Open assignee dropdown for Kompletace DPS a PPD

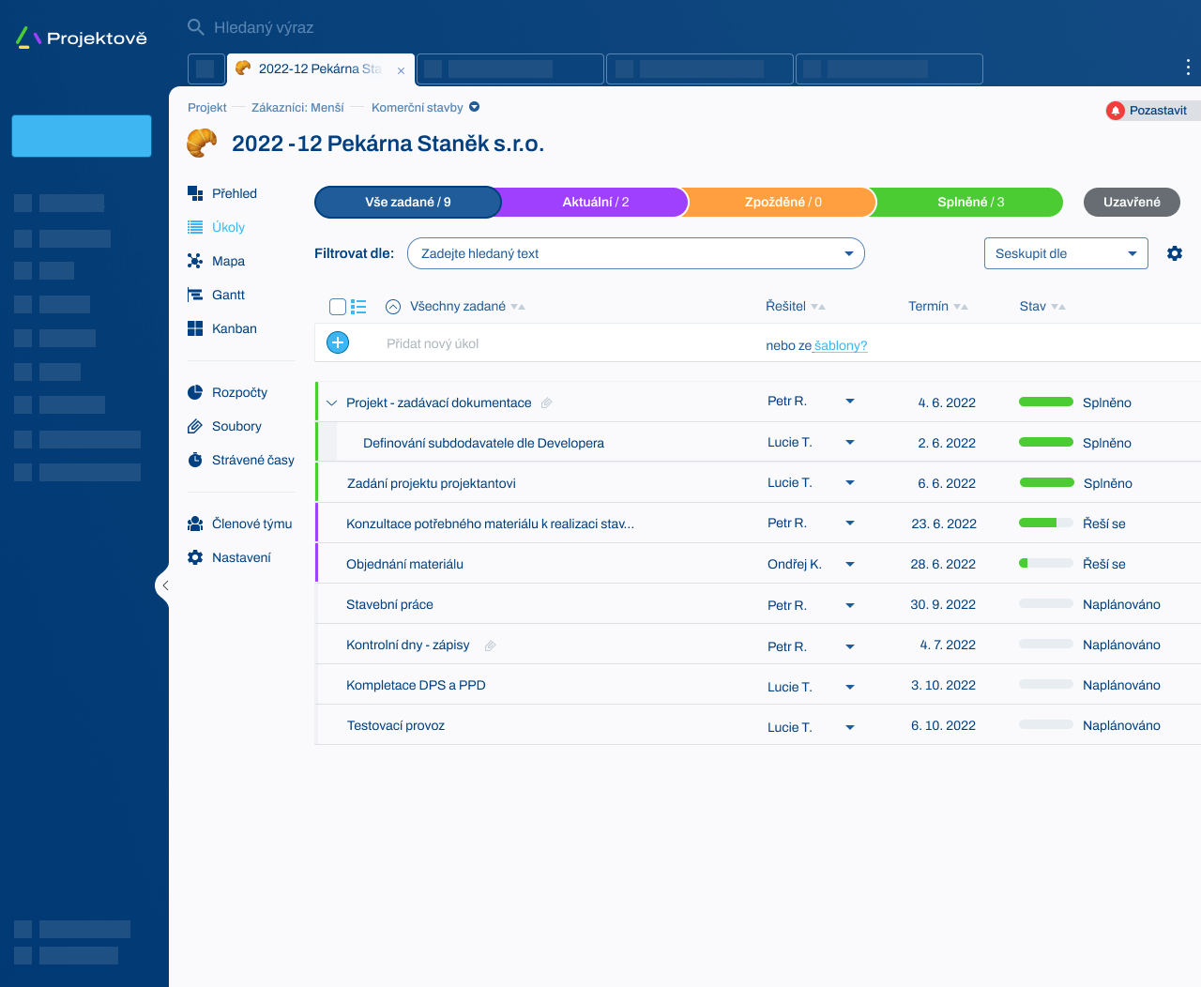[850, 687]
